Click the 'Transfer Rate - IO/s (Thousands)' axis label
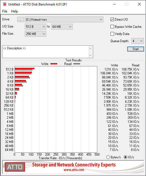Viewport: 146px width, 176px height. [x=60, y=158]
